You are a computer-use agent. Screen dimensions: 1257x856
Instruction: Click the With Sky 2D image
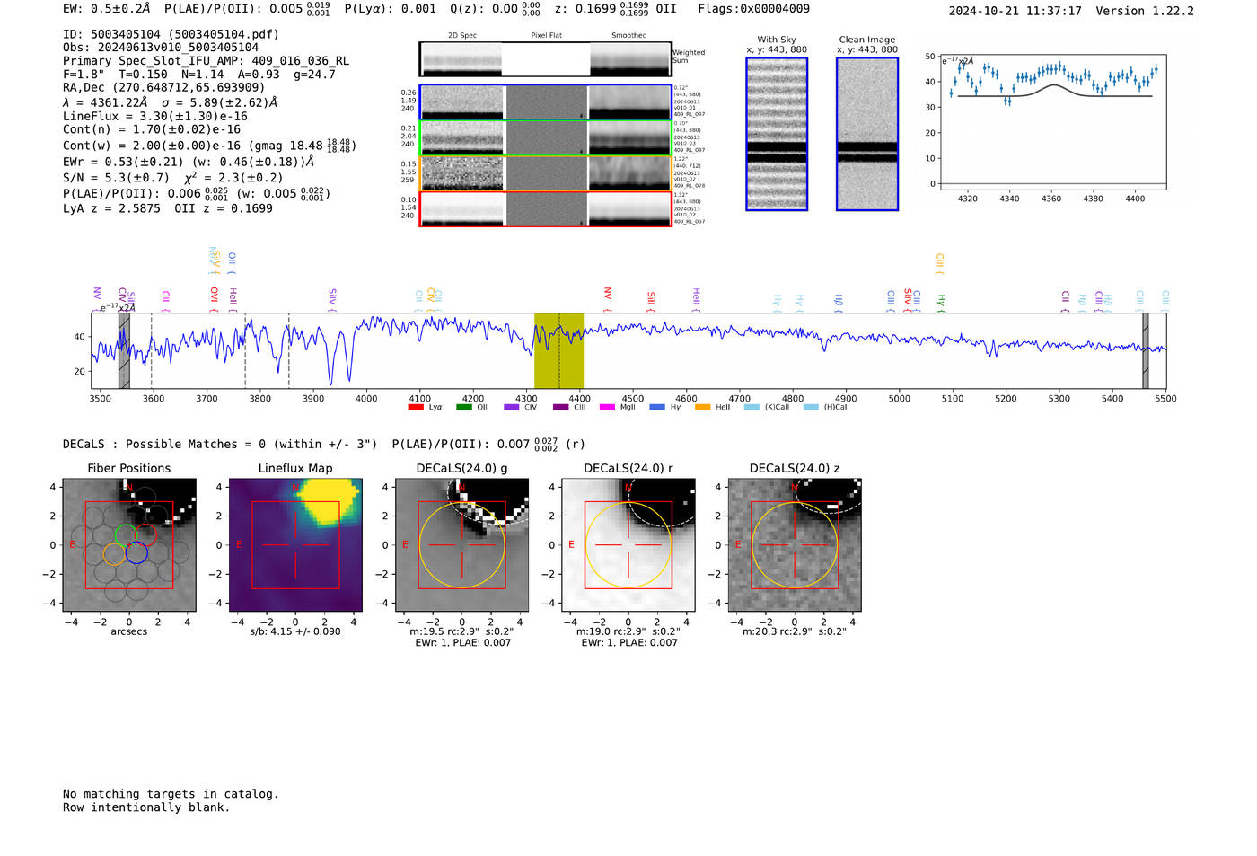[777, 134]
